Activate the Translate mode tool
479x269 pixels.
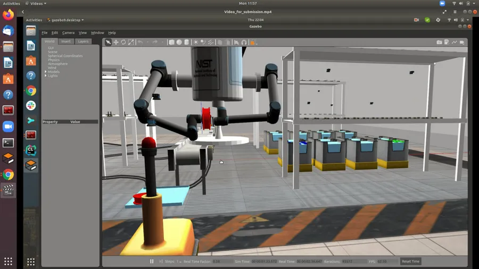(116, 42)
